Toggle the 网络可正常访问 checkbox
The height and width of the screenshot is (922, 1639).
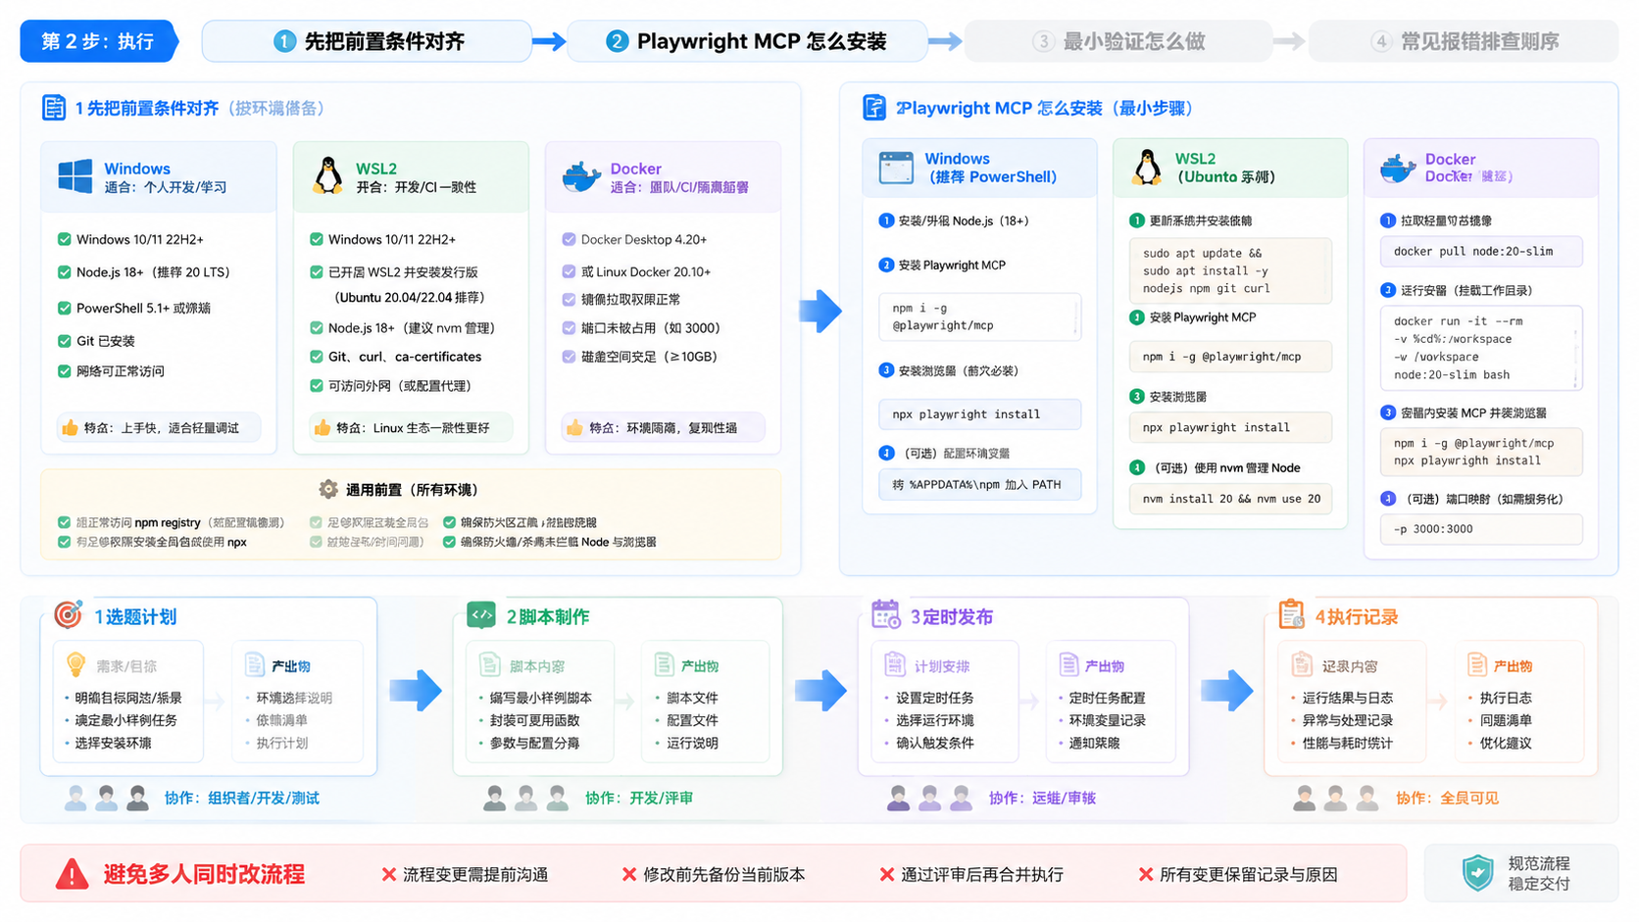tap(64, 371)
